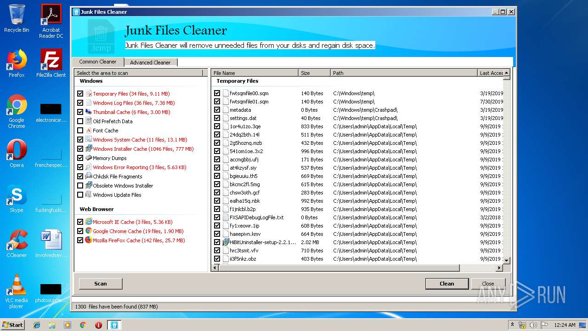
Task: Click the Microsoft IE Cache icon
Action: click(x=89, y=222)
